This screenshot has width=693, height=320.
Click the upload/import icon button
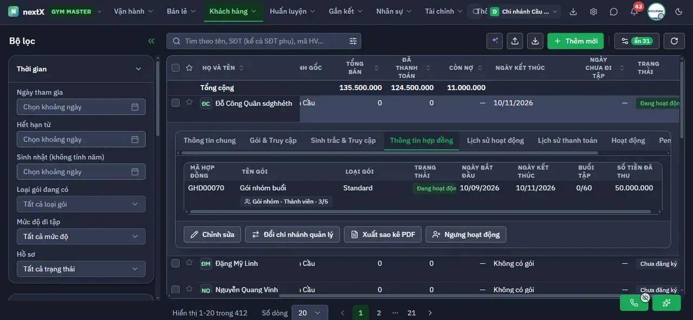(x=515, y=41)
